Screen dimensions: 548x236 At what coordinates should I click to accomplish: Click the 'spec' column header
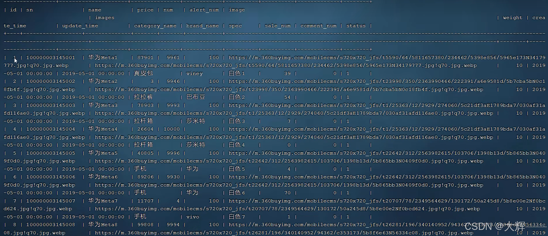(x=235, y=26)
